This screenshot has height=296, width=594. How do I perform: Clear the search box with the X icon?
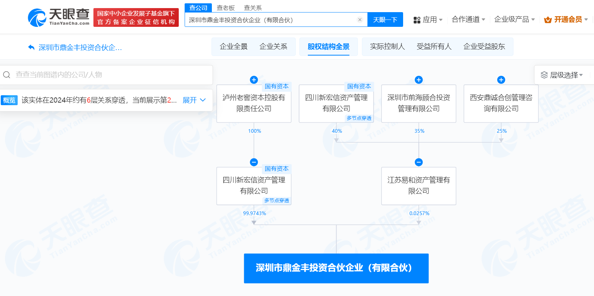coord(360,20)
